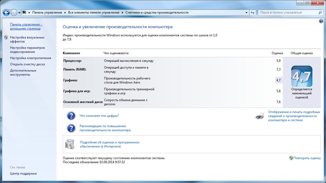This screenshot has width=326, height=183.
Task: Click the address bar location icon
Action: click(24, 12)
